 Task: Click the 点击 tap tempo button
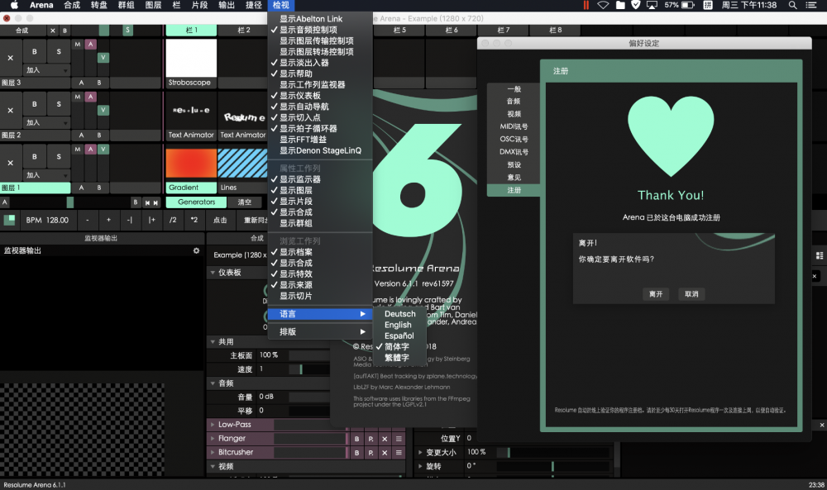[x=220, y=220]
